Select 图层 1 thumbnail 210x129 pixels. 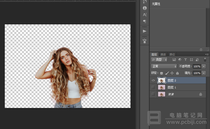(x=161, y=87)
